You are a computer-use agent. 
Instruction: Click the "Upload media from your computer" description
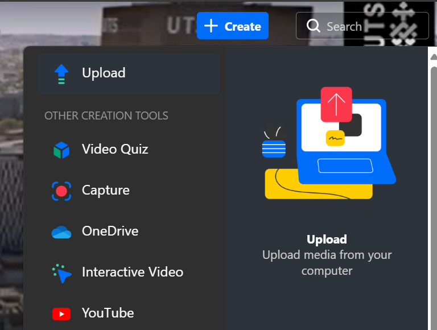click(x=327, y=263)
